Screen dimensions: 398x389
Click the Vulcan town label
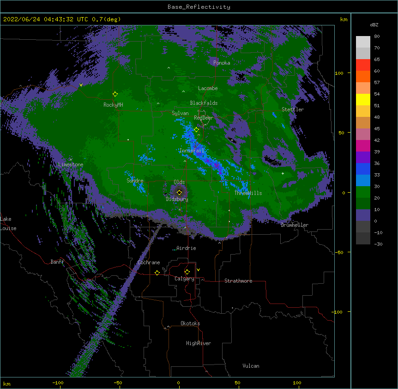point(251,366)
